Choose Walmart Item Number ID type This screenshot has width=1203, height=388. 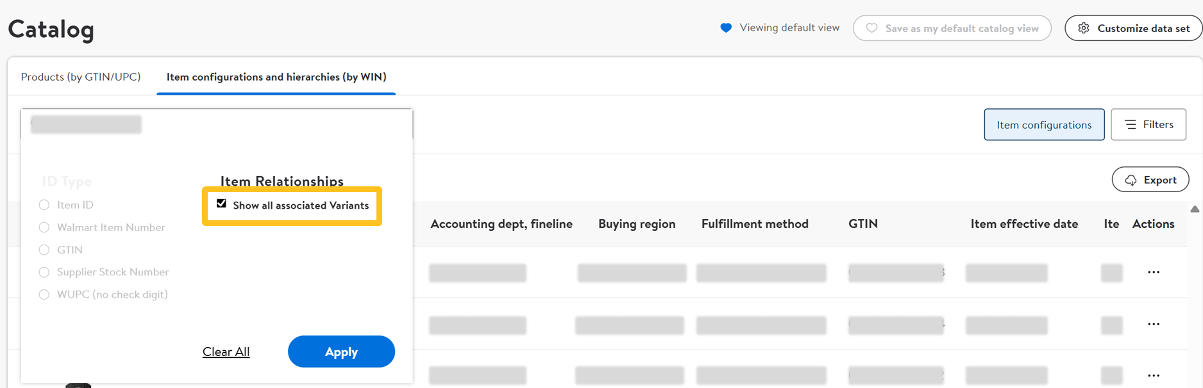tap(44, 227)
